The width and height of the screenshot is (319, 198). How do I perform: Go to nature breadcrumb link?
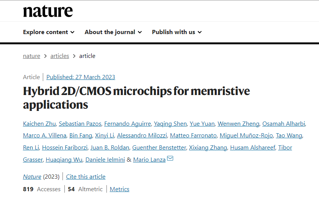tap(31, 56)
